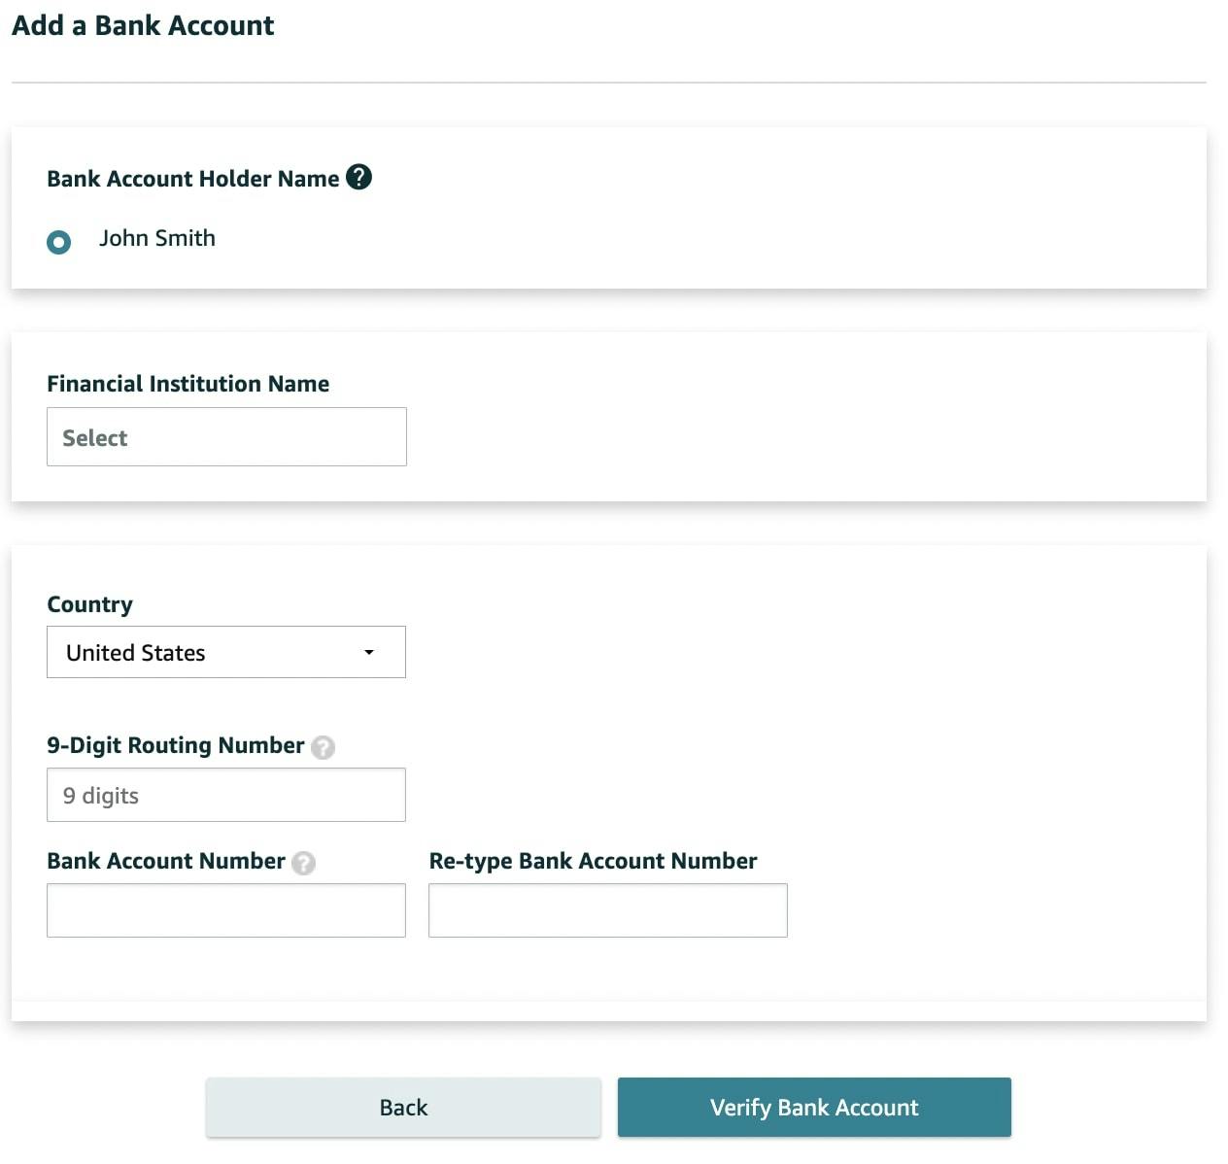The height and width of the screenshot is (1164, 1228).
Task: Click the help icon beside Bank Account Holder Name
Action: (358, 178)
